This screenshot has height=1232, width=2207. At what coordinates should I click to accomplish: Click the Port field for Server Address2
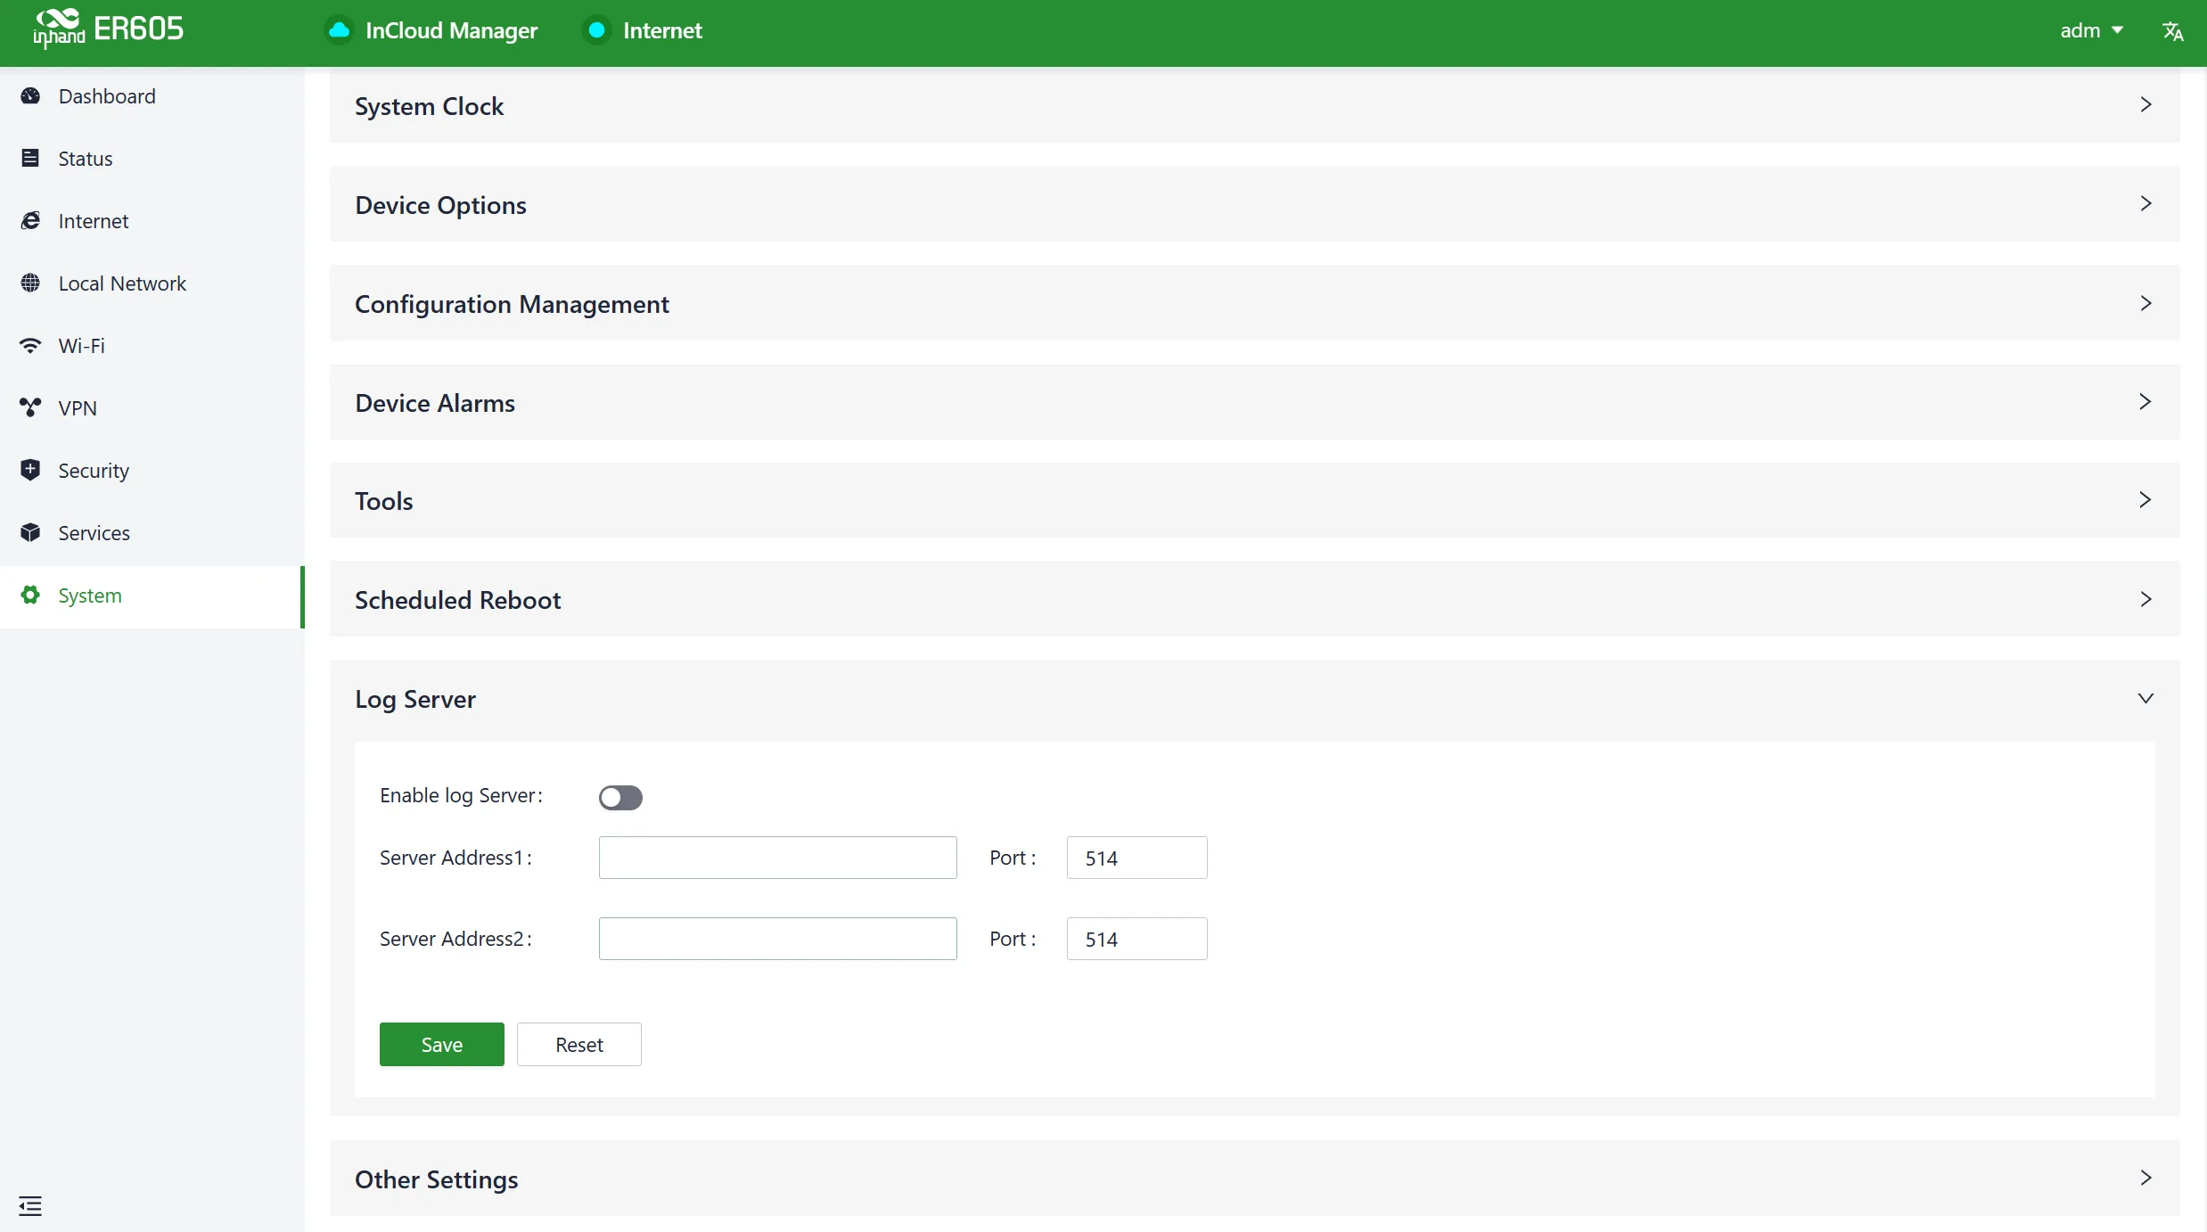[x=1136, y=939]
